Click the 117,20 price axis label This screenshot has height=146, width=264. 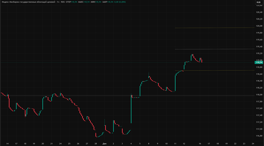pos(259,122)
